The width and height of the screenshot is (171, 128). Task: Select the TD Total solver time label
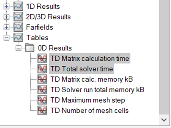[82, 69]
